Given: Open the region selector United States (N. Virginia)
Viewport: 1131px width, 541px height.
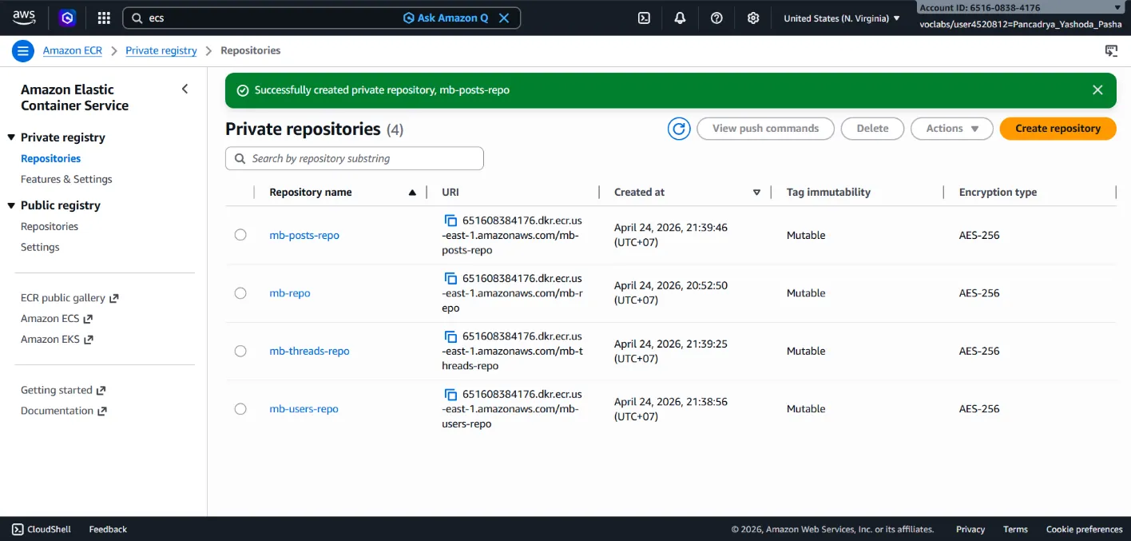Looking at the screenshot, I should (x=841, y=18).
